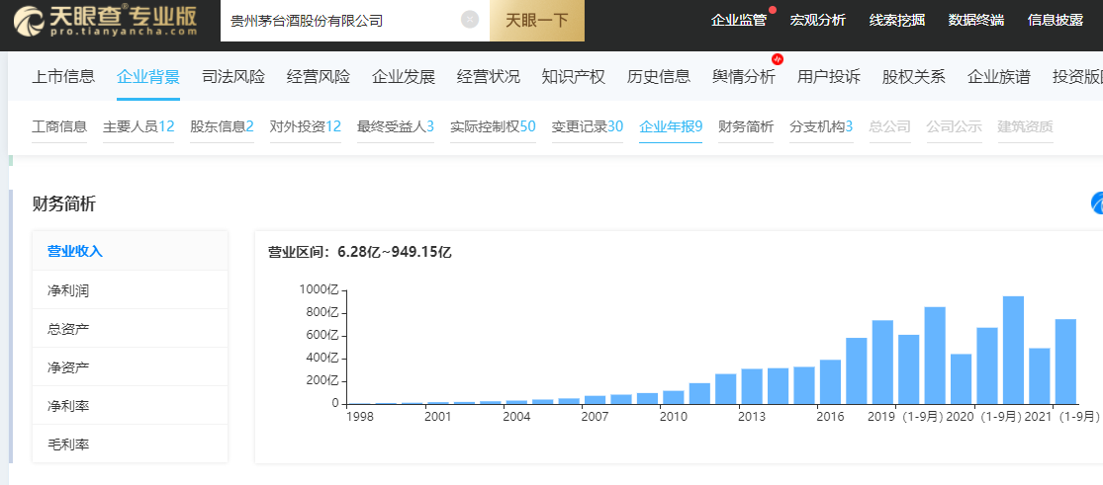Switch to the 舆情分析 tab
The width and height of the screenshot is (1103, 485).
pos(744,76)
